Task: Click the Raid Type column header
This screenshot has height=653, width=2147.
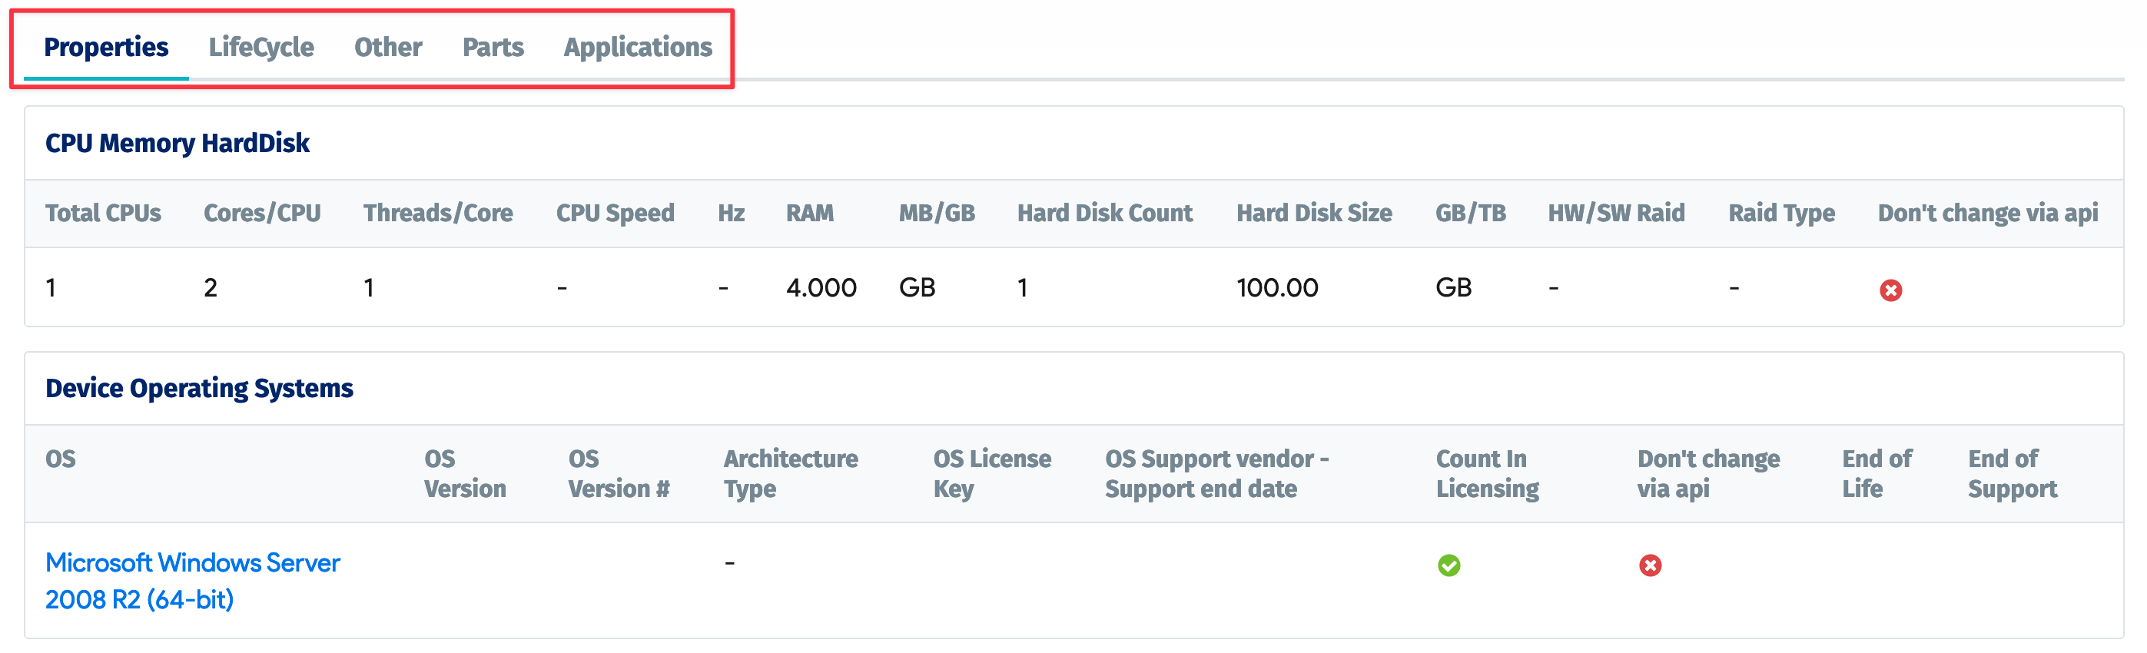Action: point(1781,214)
